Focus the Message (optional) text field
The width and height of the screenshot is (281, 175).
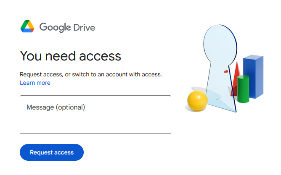point(95,115)
